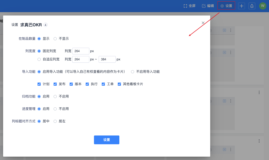
Task: Click the first add-card plus icon in background board
Action: tap(224, 30)
